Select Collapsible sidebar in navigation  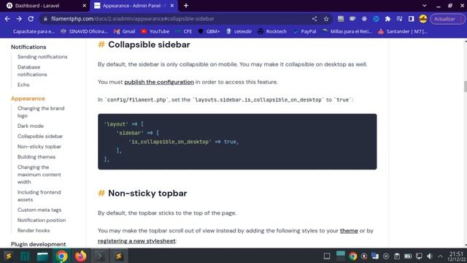[40, 137]
